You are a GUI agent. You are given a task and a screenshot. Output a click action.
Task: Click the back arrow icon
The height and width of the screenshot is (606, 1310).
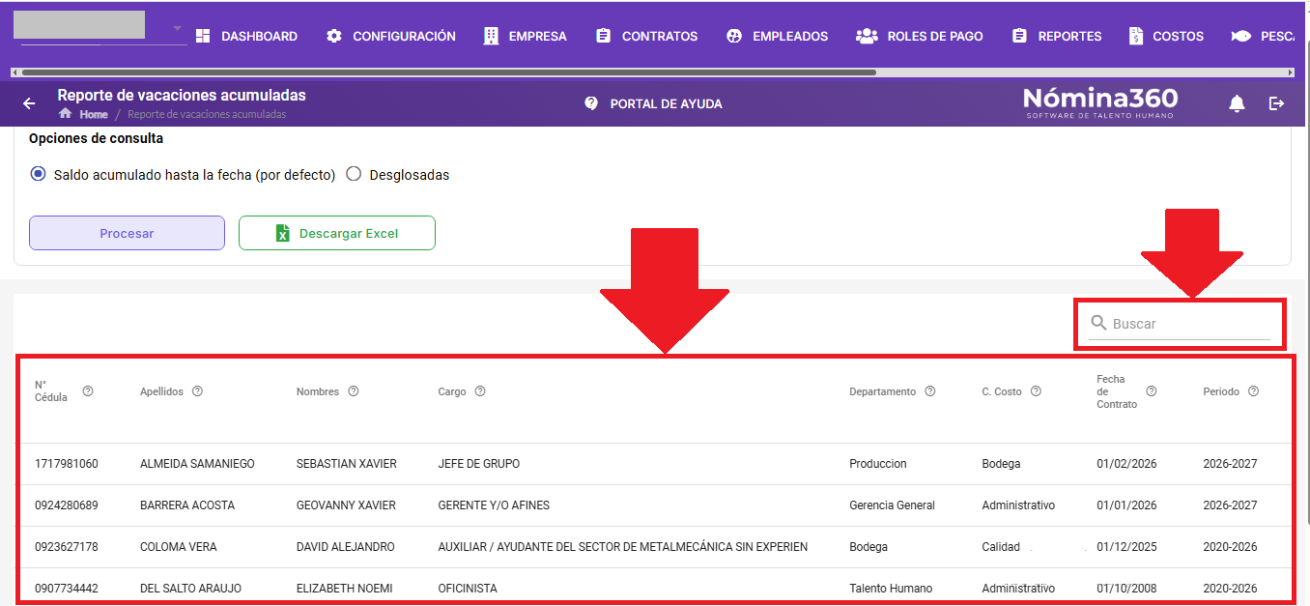[x=29, y=103]
